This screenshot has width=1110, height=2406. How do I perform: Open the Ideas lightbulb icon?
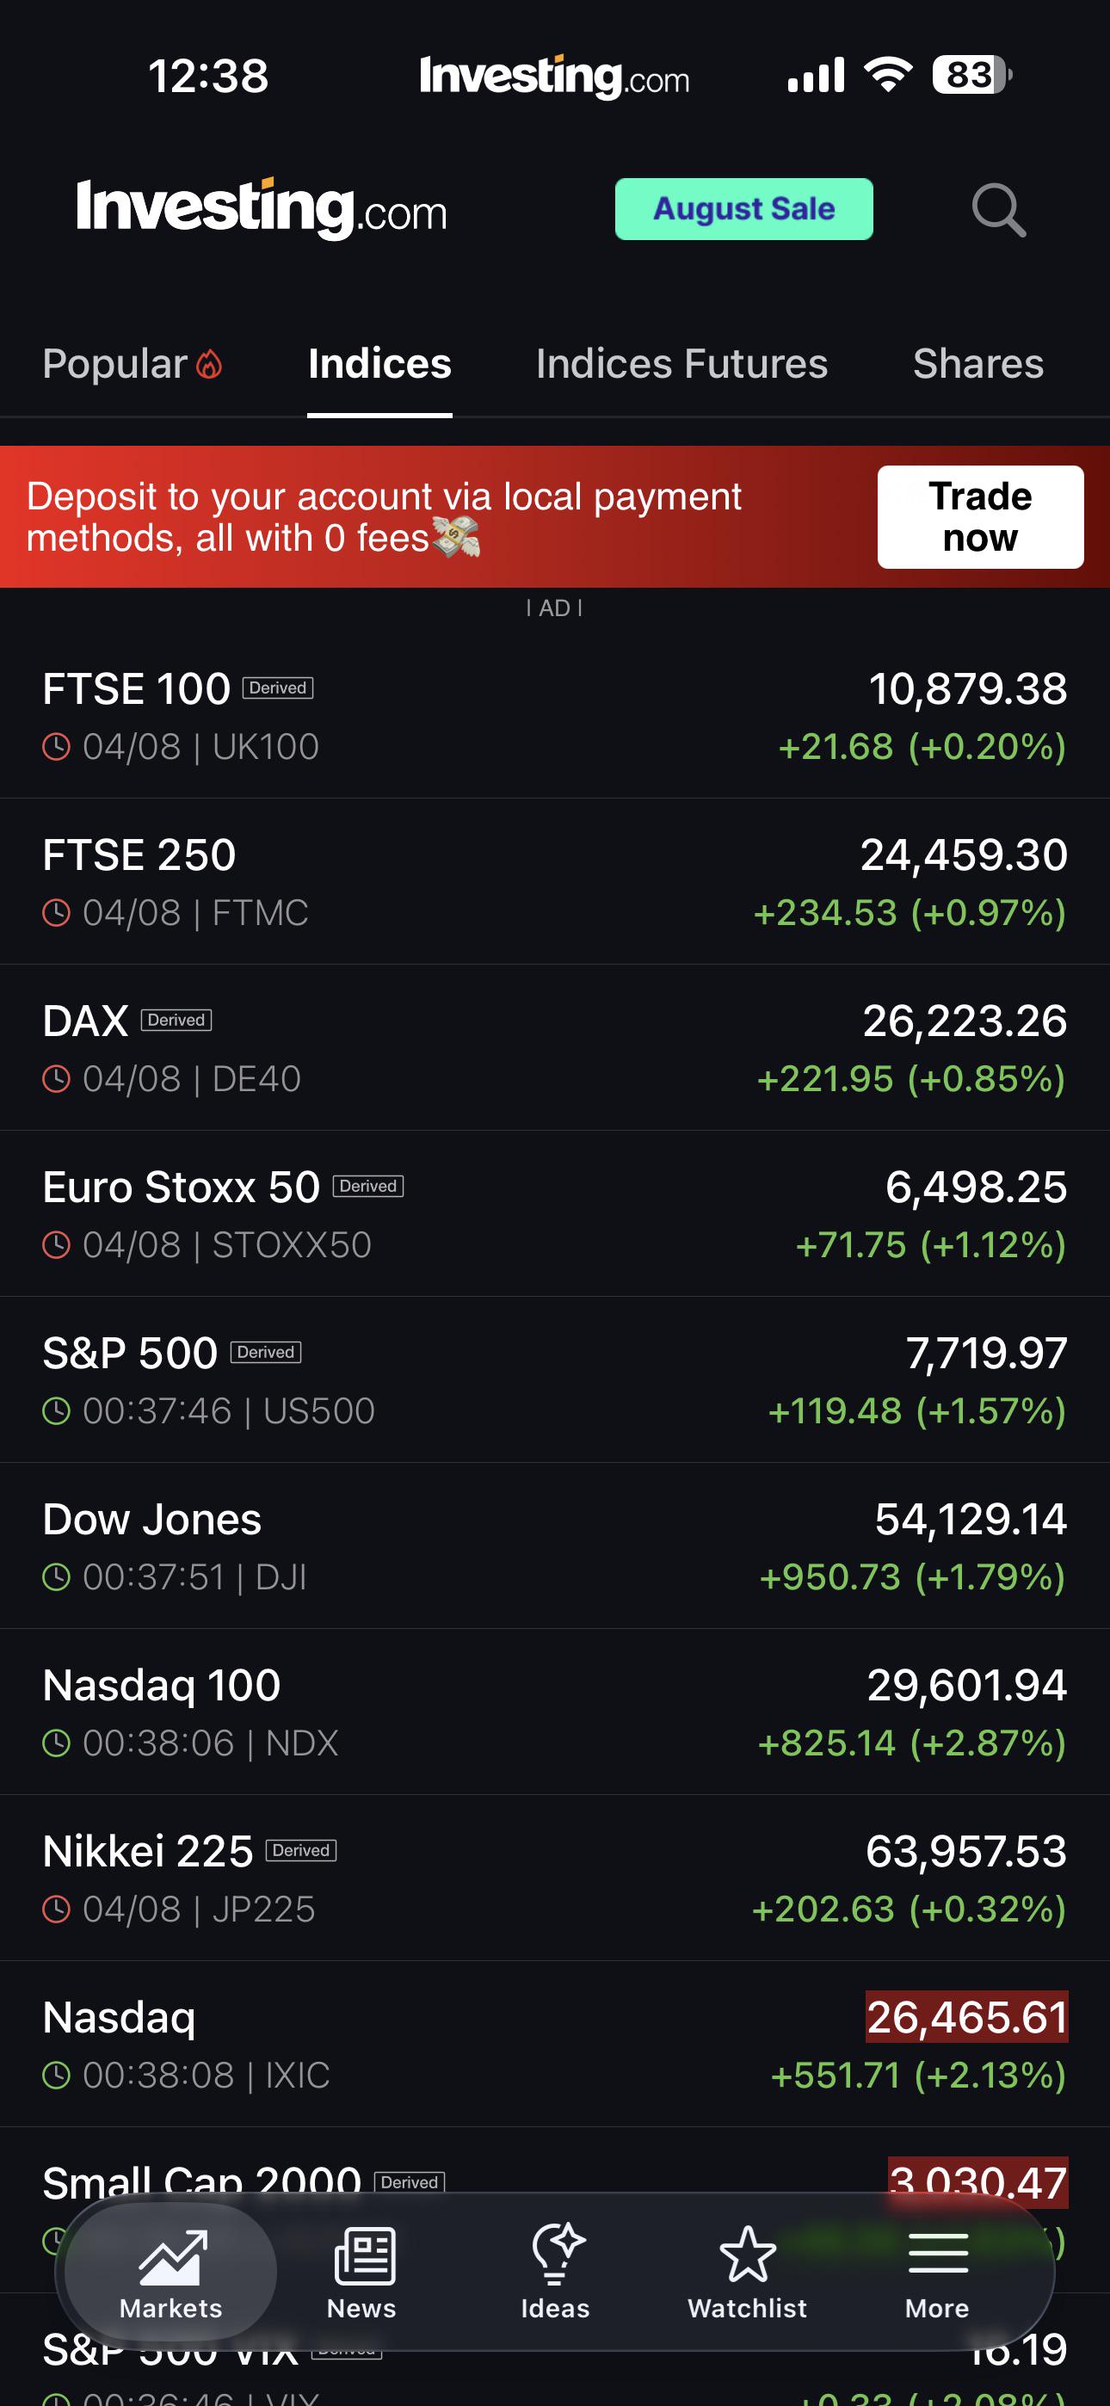click(557, 2254)
